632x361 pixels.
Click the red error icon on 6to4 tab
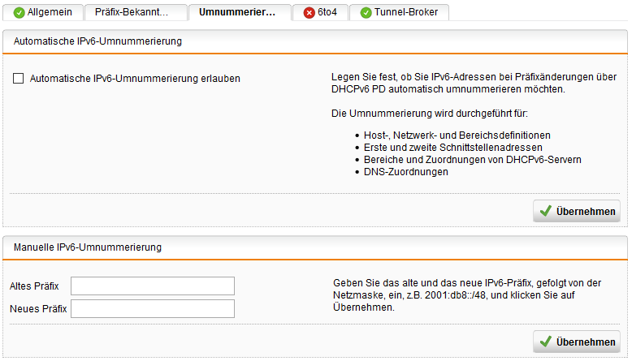309,13
